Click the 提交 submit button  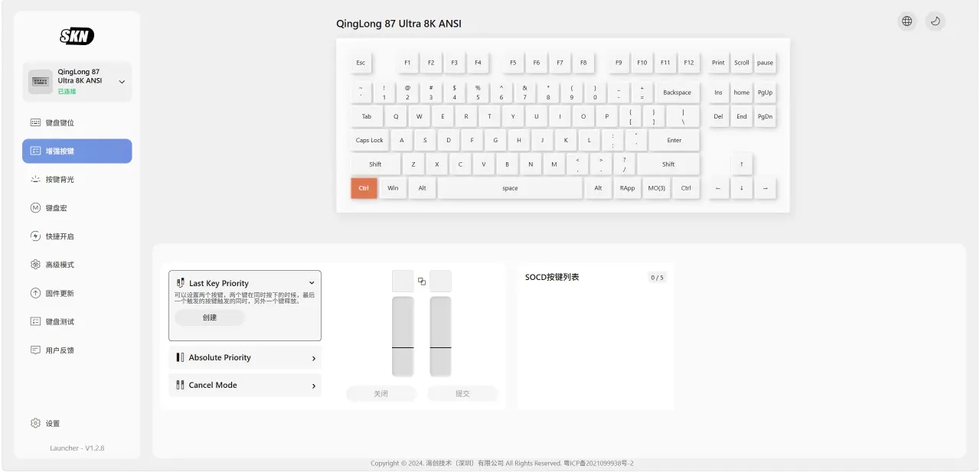point(462,393)
